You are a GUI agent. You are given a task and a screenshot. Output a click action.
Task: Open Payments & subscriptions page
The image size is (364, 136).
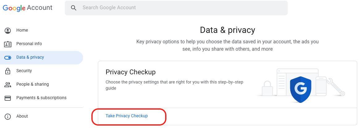[41, 98]
